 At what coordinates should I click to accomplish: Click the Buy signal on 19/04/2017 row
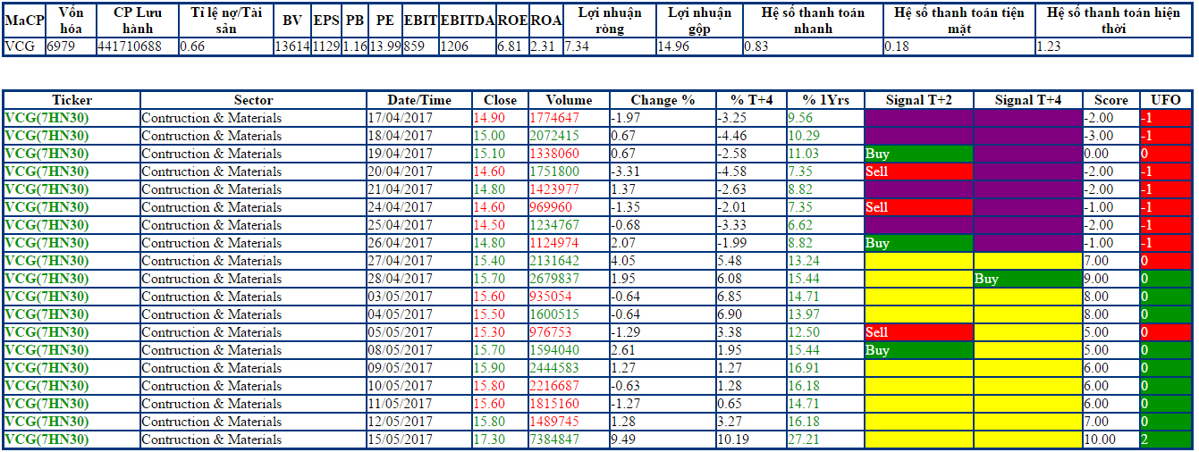(918, 154)
